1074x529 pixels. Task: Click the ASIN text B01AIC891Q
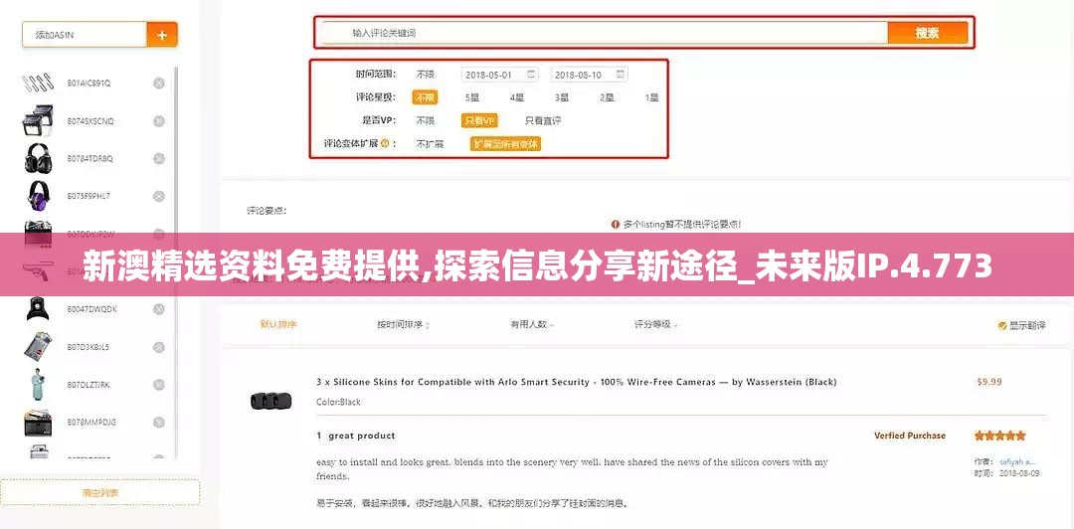click(89, 83)
